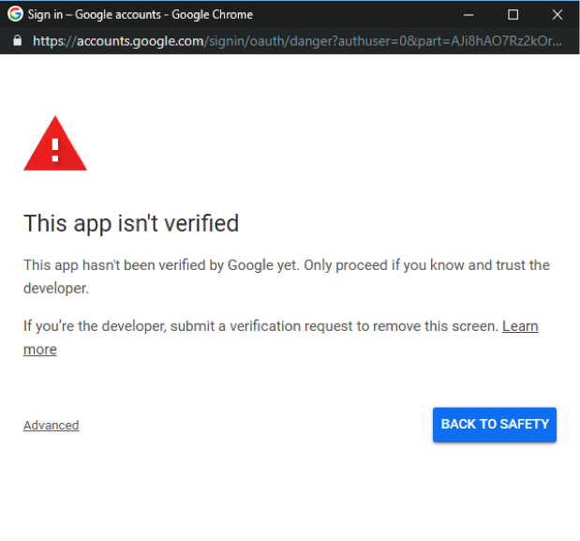The image size is (580, 541).
Task: Click the "hasn't been verified by Google" paragraph
Action: tap(287, 277)
